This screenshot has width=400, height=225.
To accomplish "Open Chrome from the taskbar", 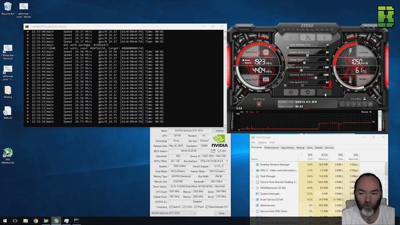I will (36, 221).
